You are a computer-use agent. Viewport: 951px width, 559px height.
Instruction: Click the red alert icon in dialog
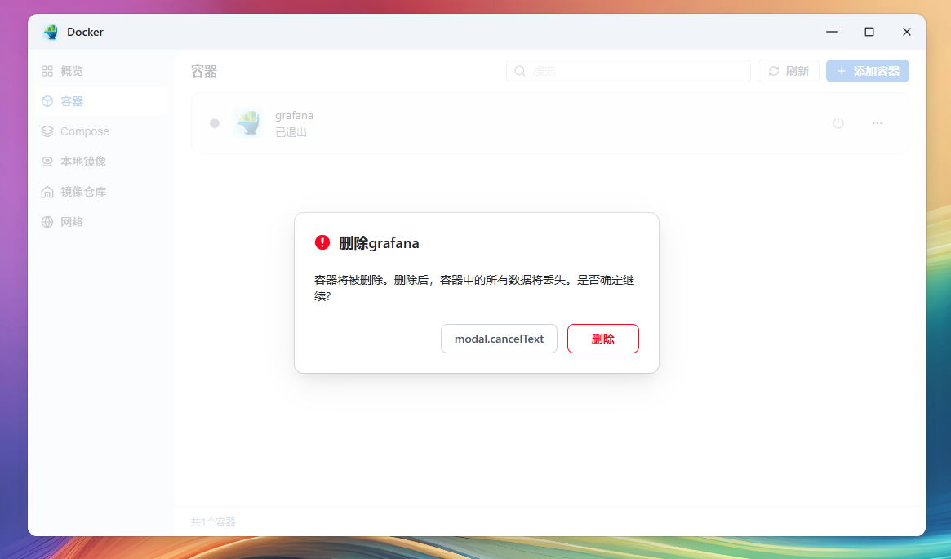pos(322,242)
